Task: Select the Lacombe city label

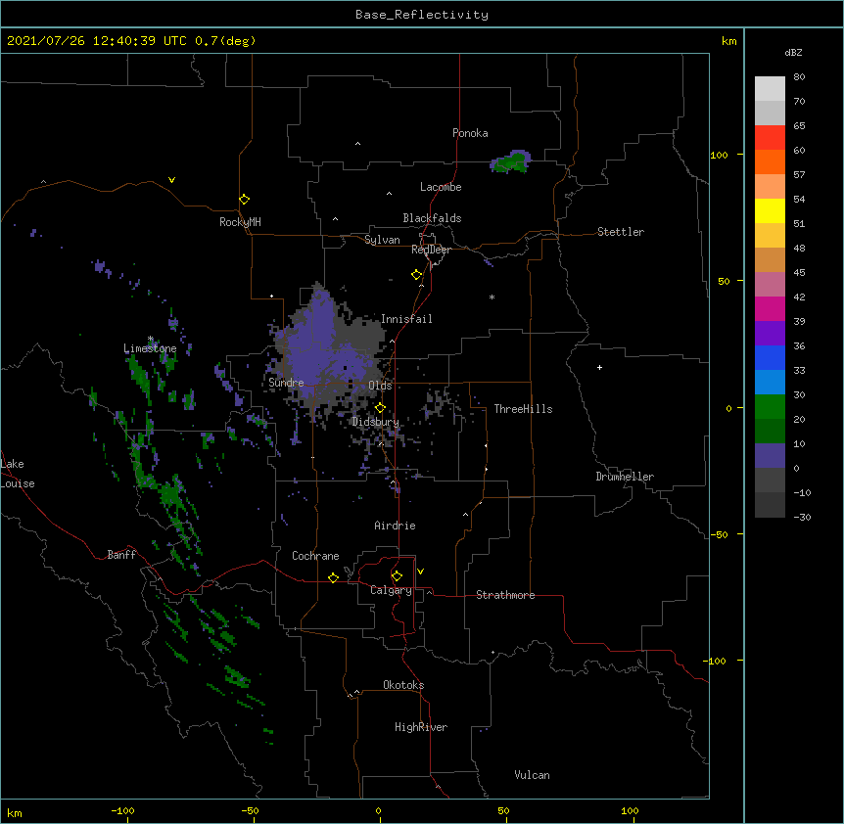Action: coord(441,187)
